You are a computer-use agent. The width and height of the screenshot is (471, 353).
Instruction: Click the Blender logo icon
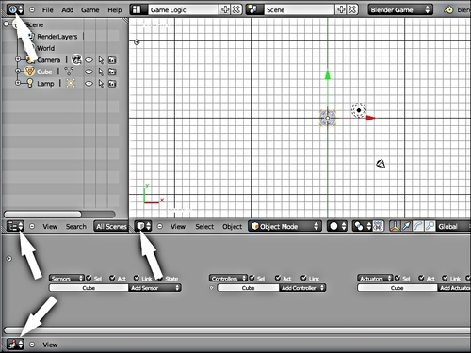tap(448, 9)
